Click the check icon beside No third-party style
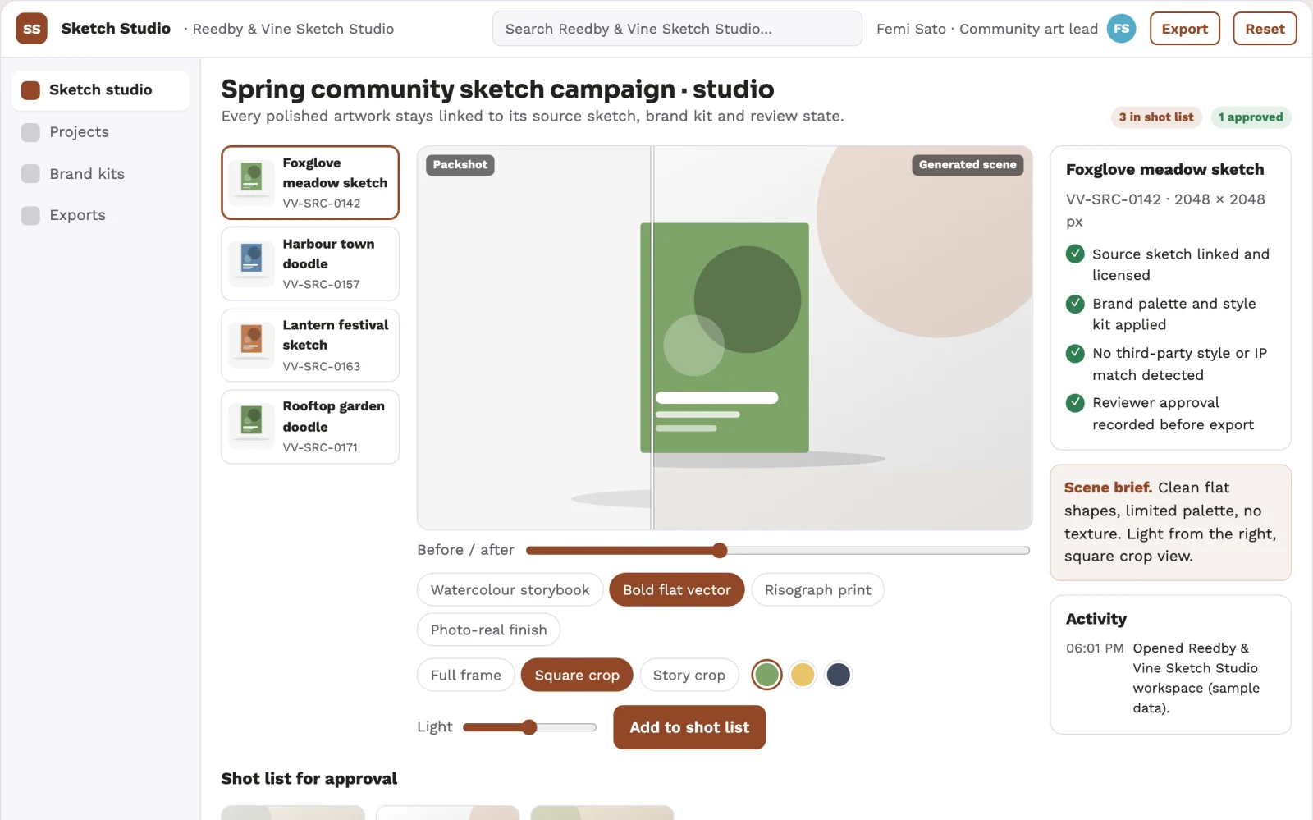This screenshot has width=1313, height=820. tap(1075, 353)
